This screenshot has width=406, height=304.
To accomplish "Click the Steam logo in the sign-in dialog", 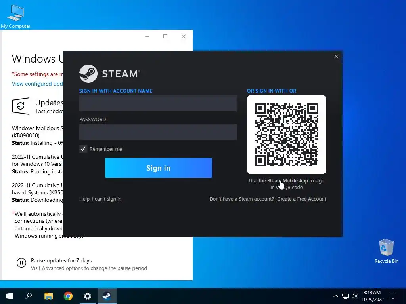I will coord(110,74).
